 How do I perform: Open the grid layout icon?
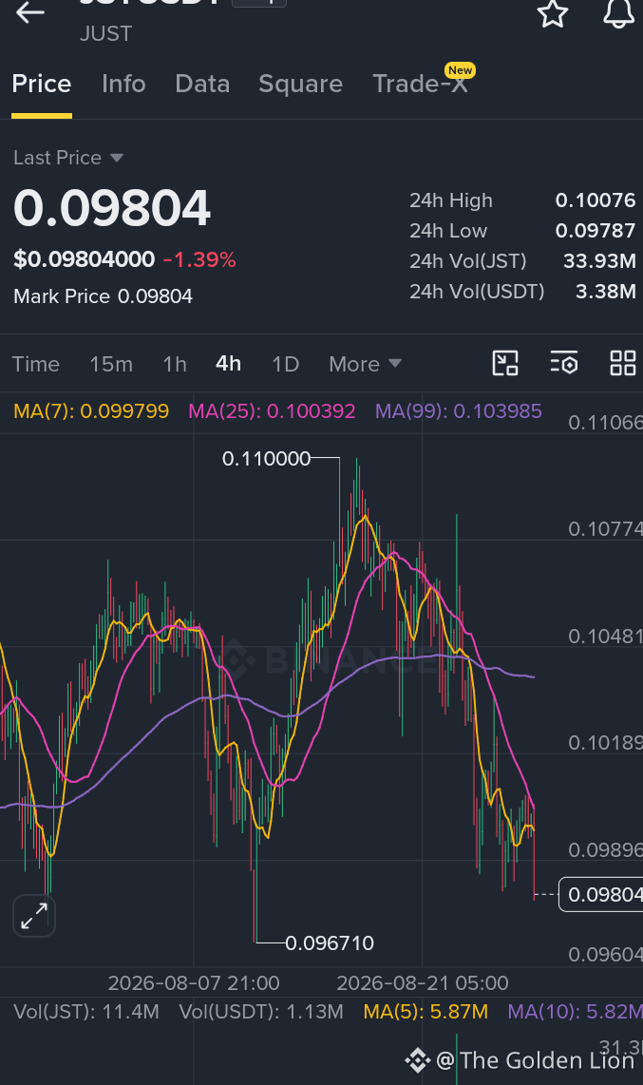pyautogui.click(x=623, y=363)
